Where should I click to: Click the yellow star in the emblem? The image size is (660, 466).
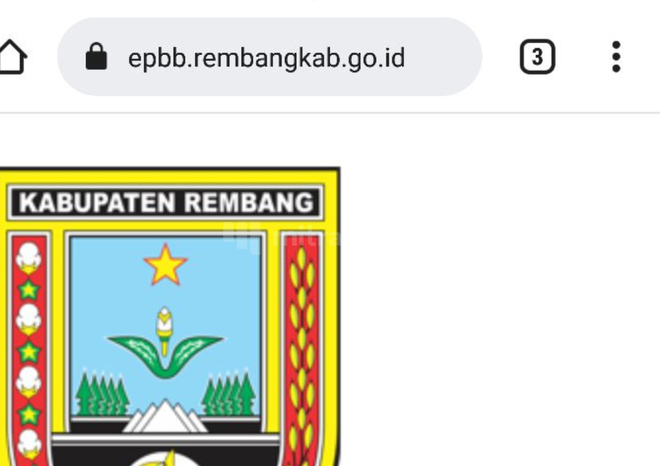165,265
